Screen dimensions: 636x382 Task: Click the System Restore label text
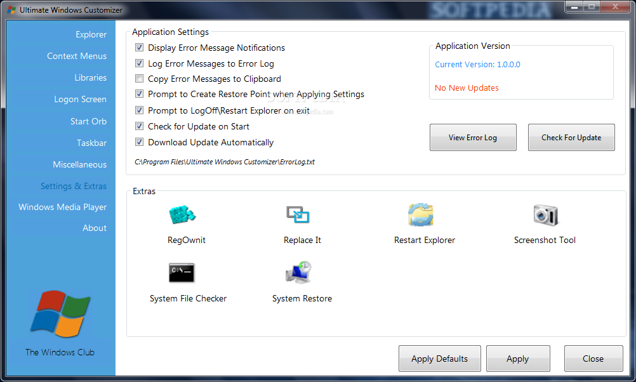302,298
